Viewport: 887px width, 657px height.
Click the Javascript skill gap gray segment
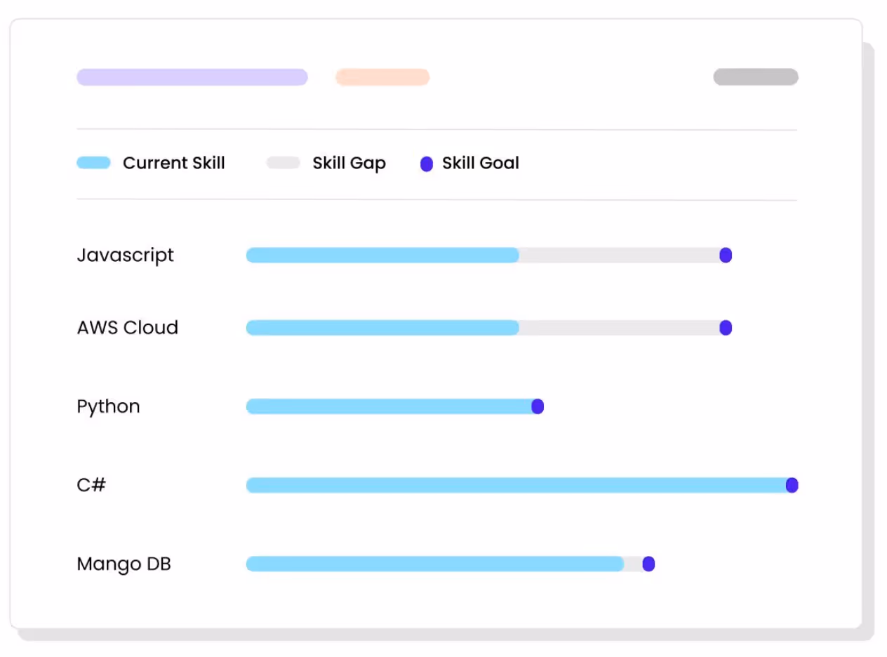point(620,255)
